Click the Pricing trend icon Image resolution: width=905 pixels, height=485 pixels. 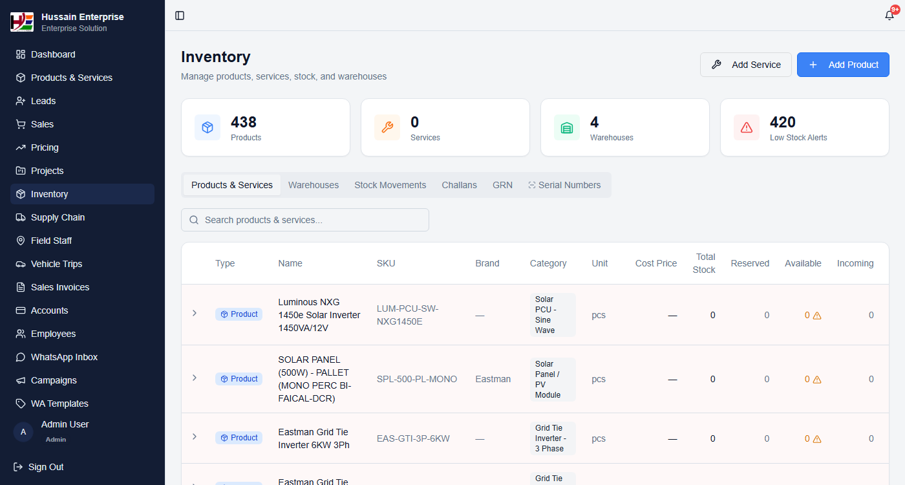[21, 147]
